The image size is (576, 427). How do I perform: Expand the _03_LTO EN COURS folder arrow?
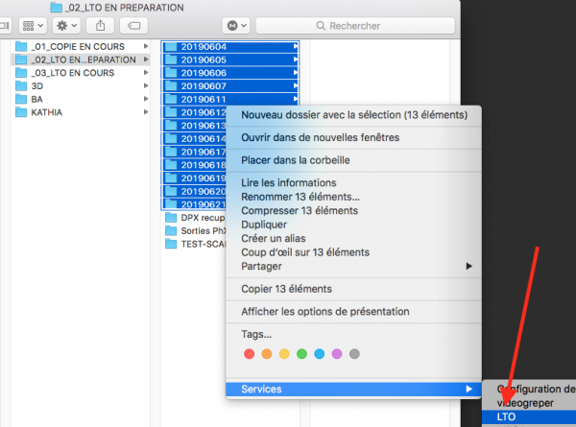(x=145, y=73)
